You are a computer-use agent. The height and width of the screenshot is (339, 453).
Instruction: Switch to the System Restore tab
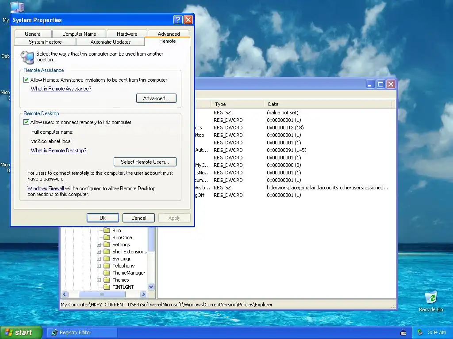[x=45, y=42]
